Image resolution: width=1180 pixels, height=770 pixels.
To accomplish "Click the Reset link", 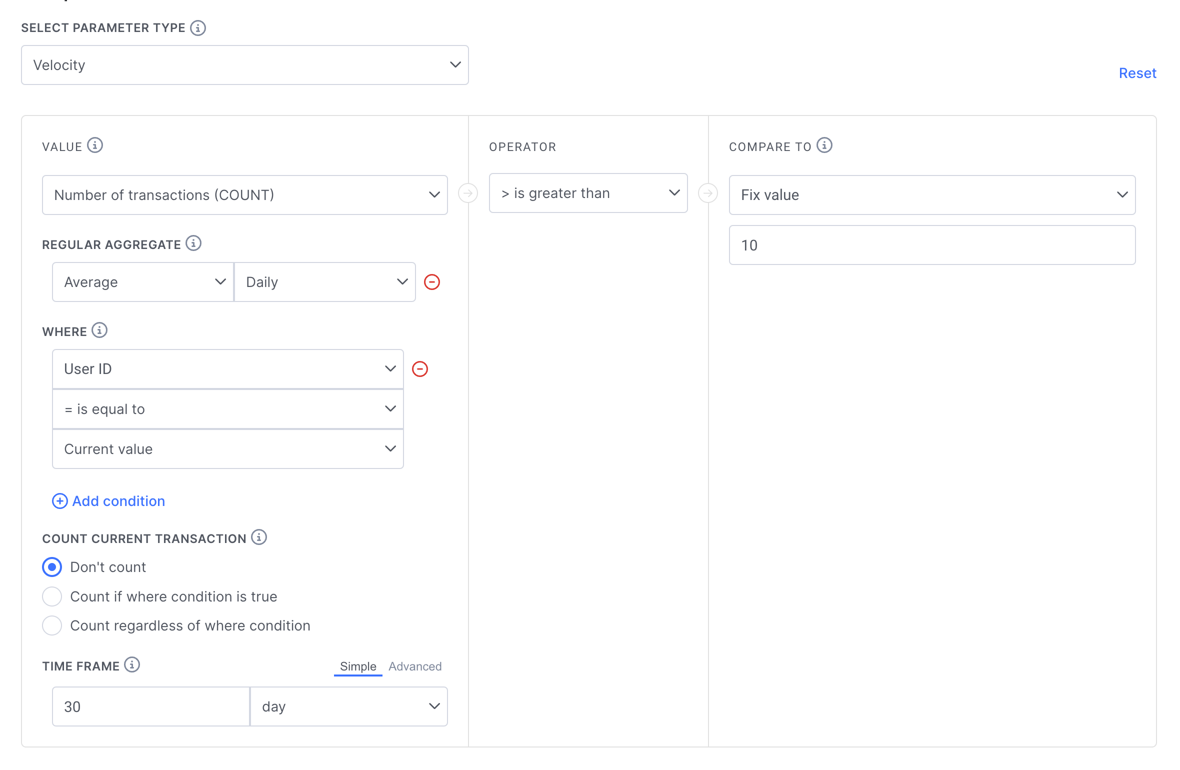I will tap(1137, 73).
